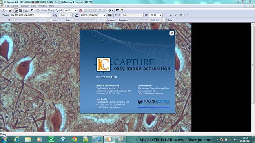The height and width of the screenshot is (143, 255).
Task: Open the video norm -NA- dropdown
Action: (65, 15)
